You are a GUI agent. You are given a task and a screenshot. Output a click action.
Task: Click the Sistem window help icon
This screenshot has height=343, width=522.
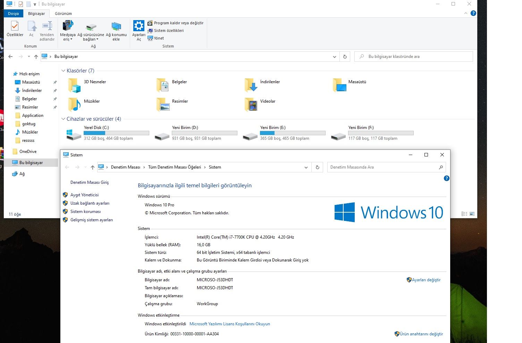click(447, 178)
